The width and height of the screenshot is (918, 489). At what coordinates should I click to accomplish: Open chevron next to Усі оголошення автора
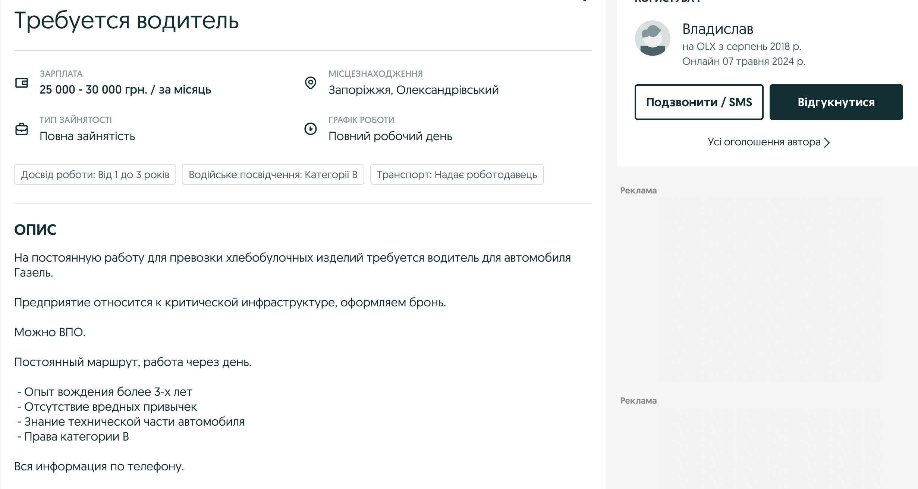click(x=827, y=143)
